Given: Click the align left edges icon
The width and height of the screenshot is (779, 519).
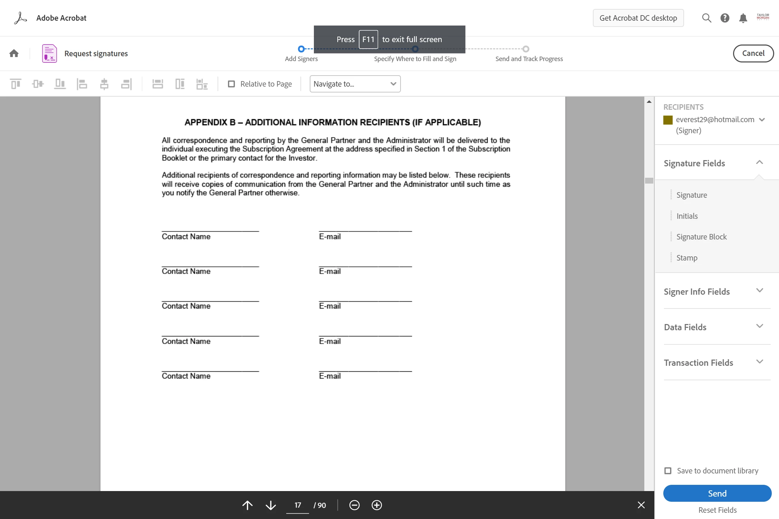Looking at the screenshot, I should coord(82,84).
